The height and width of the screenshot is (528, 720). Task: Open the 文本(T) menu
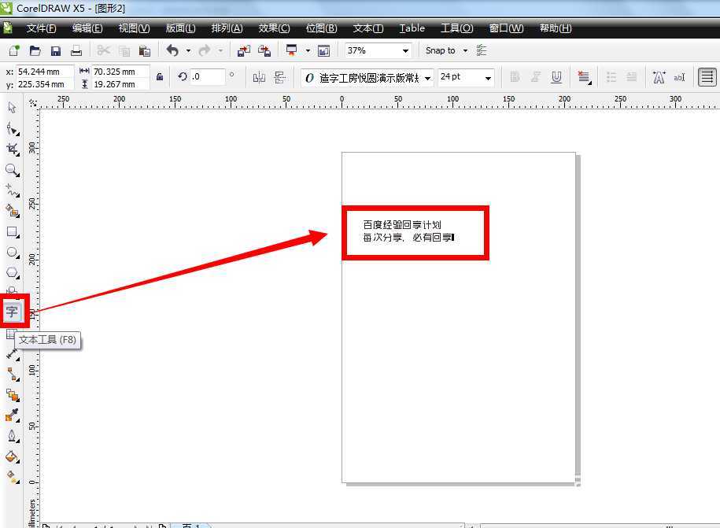[x=367, y=28]
